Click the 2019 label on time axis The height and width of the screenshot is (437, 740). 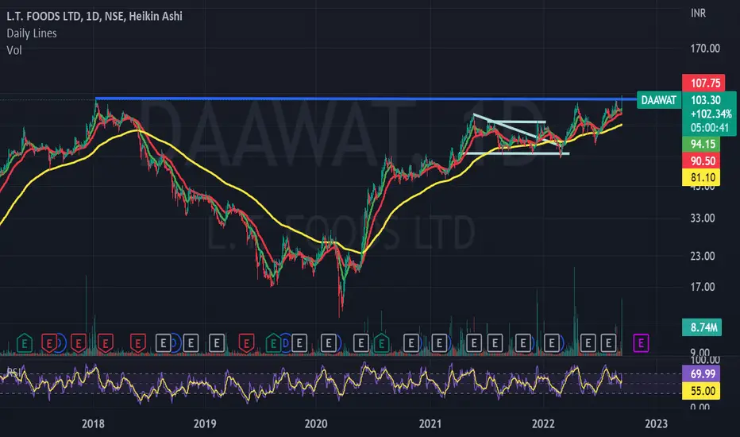pos(205,423)
